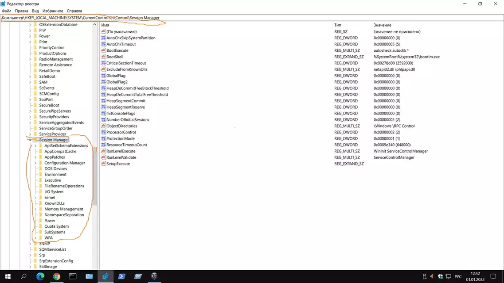Select the Quota System key

point(57,226)
